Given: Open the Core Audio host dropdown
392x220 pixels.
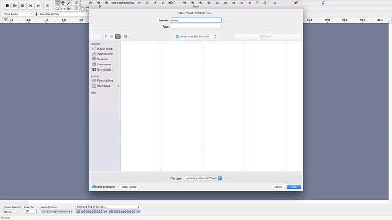Looking at the screenshot, I should coord(18,14).
